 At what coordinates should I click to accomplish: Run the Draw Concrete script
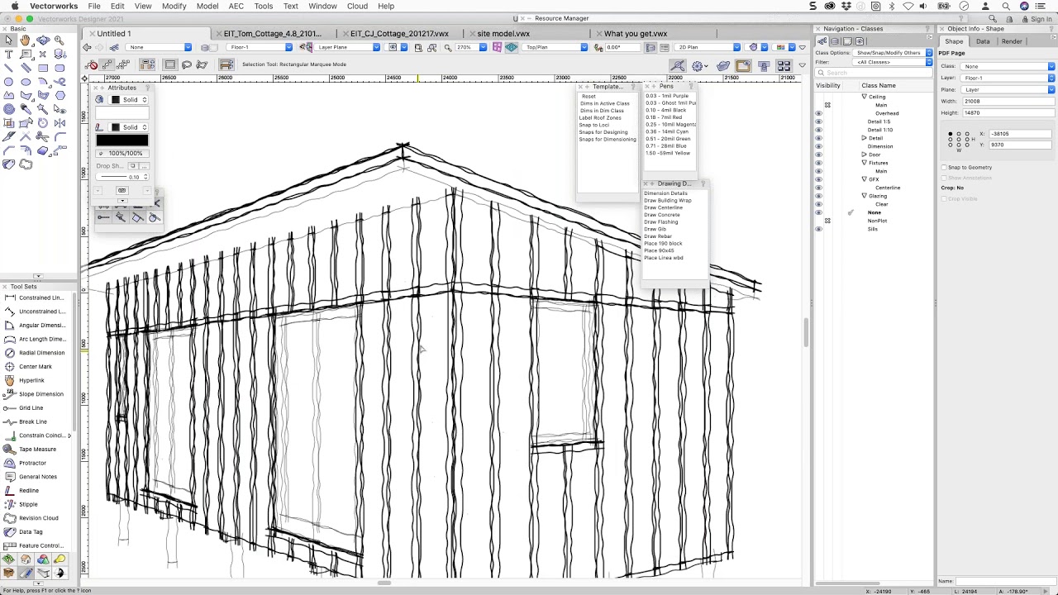point(662,215)
